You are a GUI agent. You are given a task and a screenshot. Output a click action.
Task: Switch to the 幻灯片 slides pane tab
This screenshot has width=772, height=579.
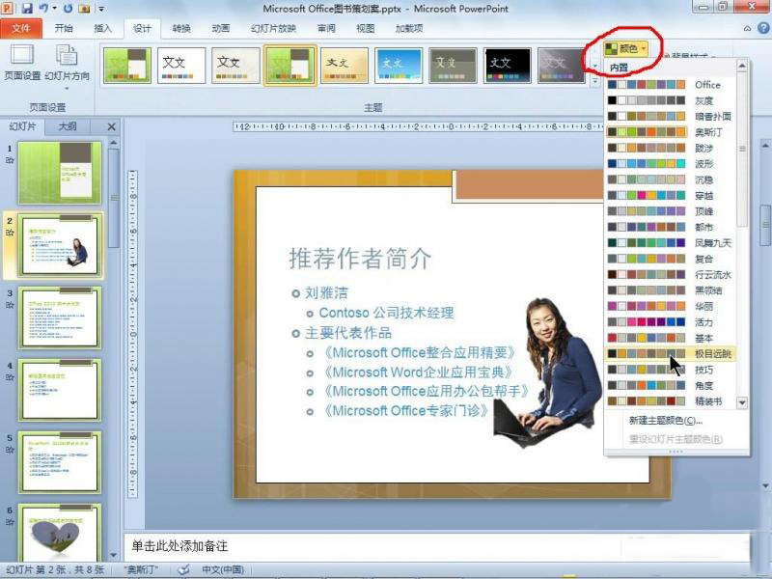pyautogui.click(x=22, y=126)
